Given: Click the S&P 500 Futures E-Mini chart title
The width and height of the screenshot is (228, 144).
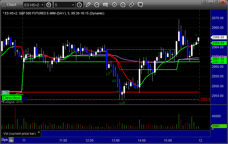Looking at the screenshot, I should 53,13.
